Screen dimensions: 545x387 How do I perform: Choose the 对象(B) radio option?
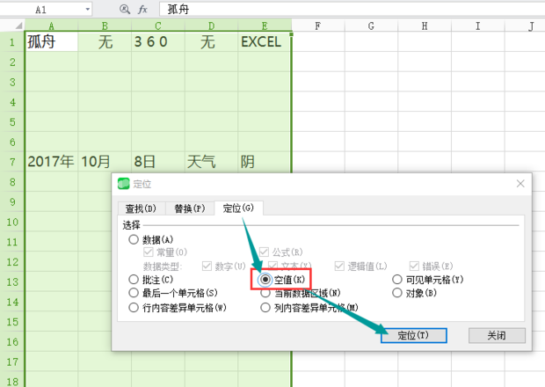397,293
